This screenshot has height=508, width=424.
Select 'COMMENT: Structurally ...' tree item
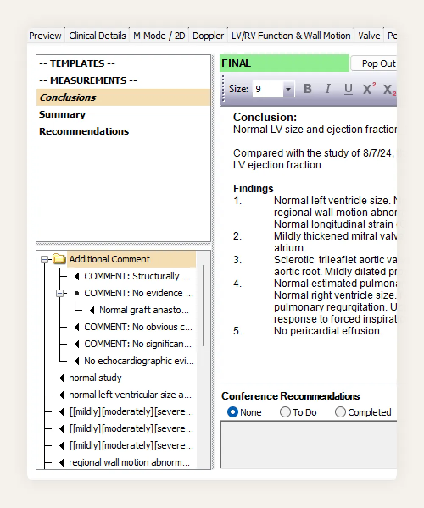coord(137,276)
